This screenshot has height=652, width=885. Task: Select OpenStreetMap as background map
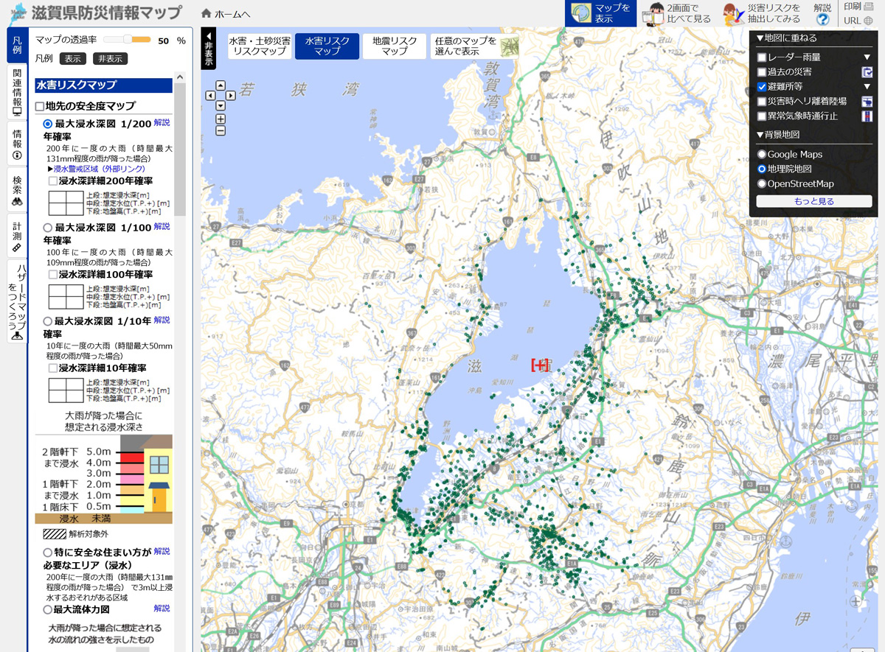pos(762,183)
